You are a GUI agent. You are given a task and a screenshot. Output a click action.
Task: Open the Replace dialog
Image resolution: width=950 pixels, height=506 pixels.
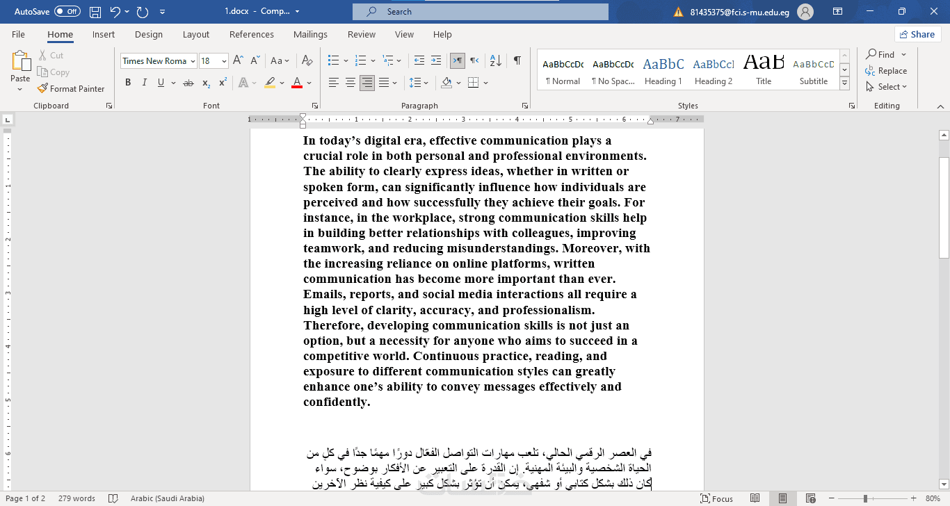pos(886,71)
